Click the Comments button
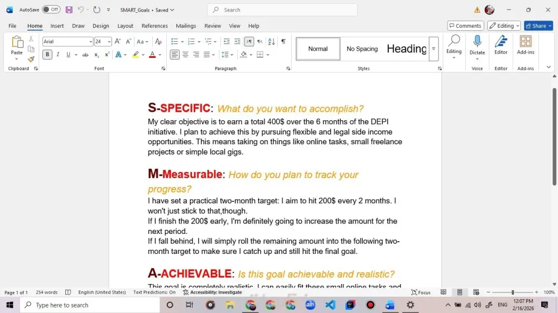The image size is (558, 313). (x=465, y=26)
